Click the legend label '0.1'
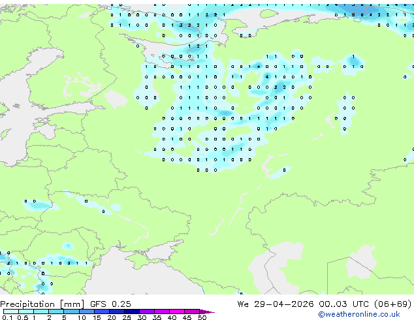Image resolution: width=414 pixels, height=320 pixels. [x=7, y=317]
